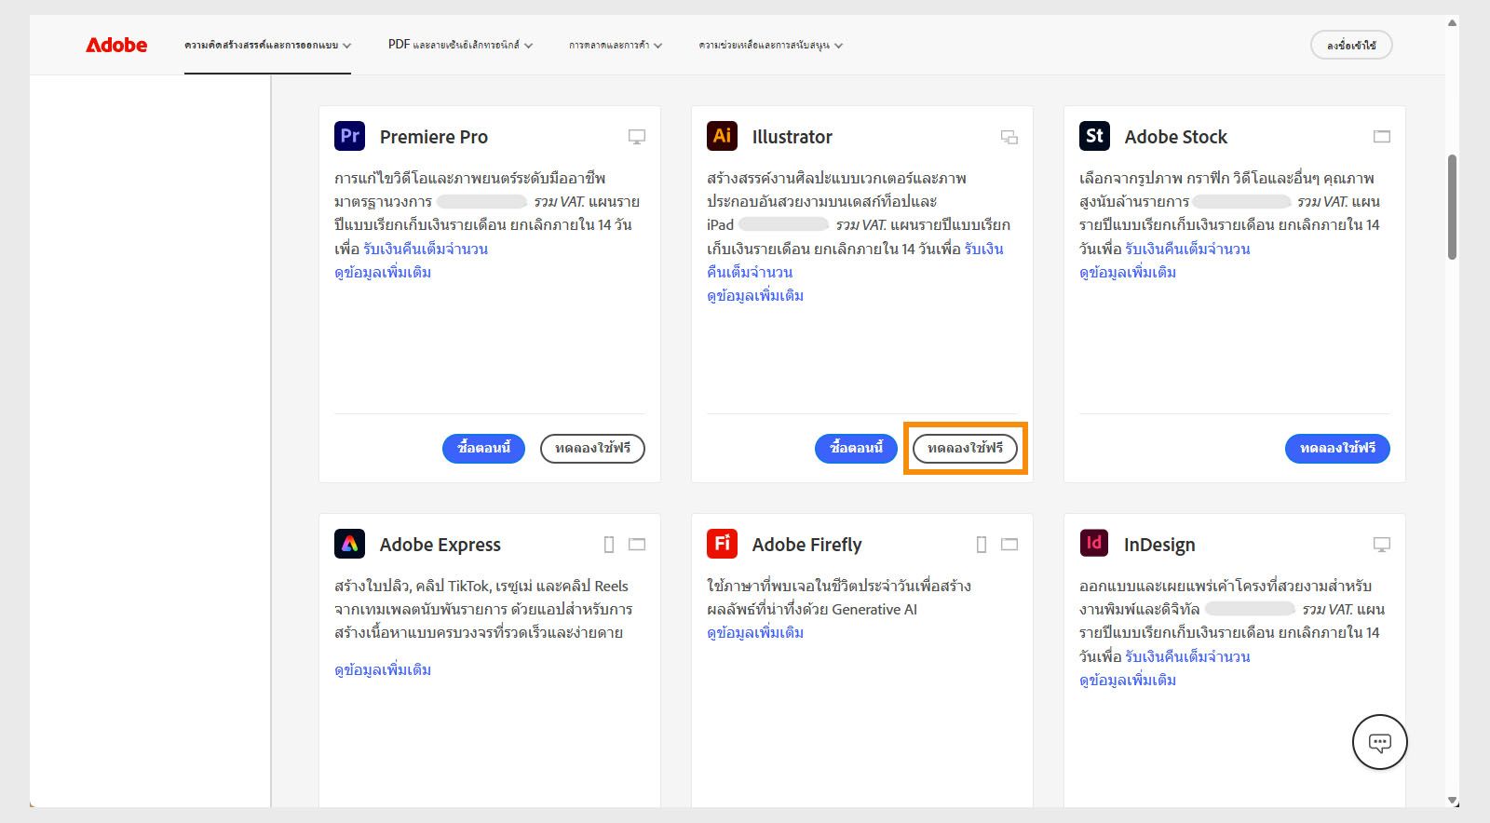Click the desktop device icon on Premiere Pro card
This screenshot has width=1490, height=823.
(x=637, y=137)
